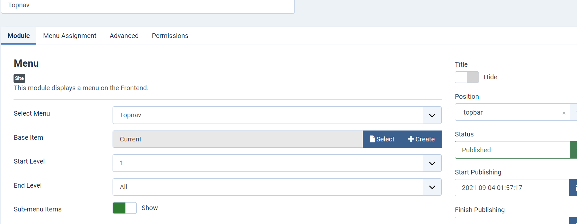Image resolution: width=577 pixels, height=224 pixels.
Task: Toggle the Sub-menu Items Show switch
Action: point(124,208)
